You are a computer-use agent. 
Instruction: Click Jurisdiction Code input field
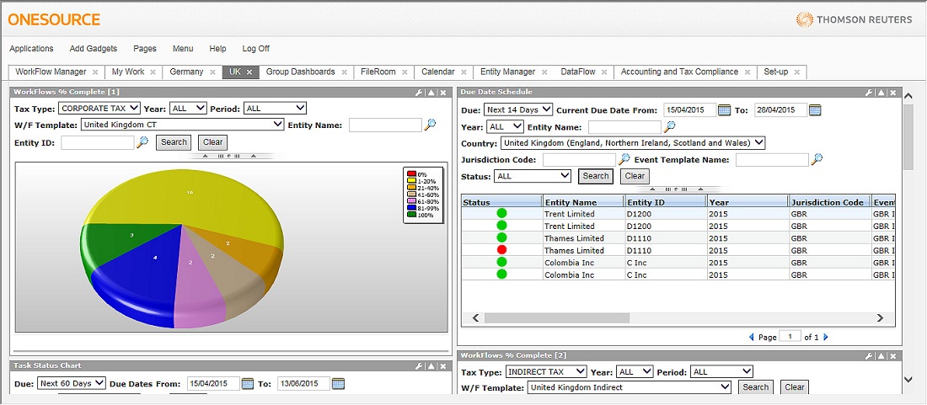pos(580,159)
